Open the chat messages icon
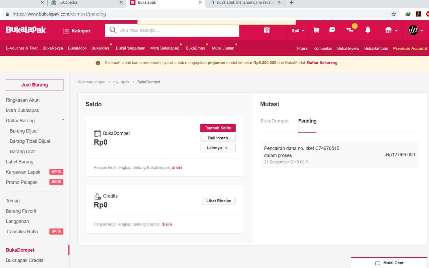This screenshot has height=268, width=429. [332, 30]
